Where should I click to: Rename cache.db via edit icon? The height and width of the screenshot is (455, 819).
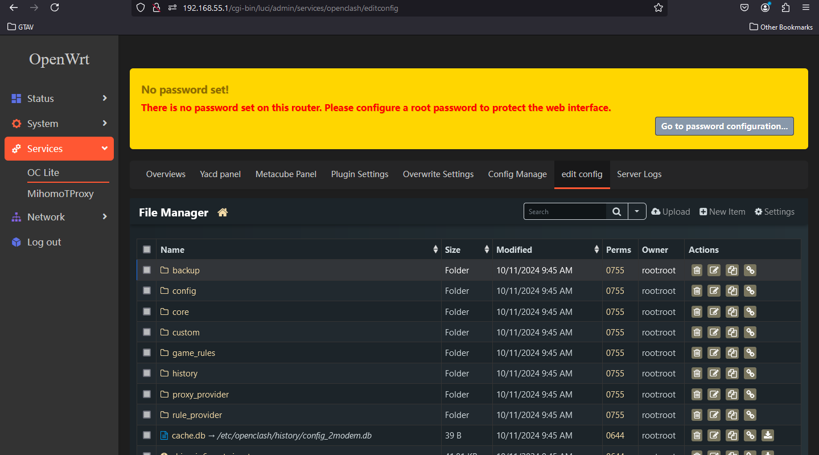(714, 436)
